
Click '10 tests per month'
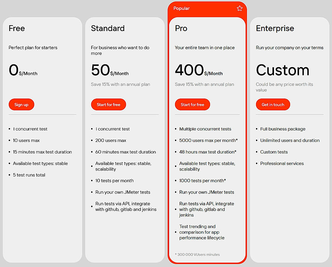coord(114,181)
